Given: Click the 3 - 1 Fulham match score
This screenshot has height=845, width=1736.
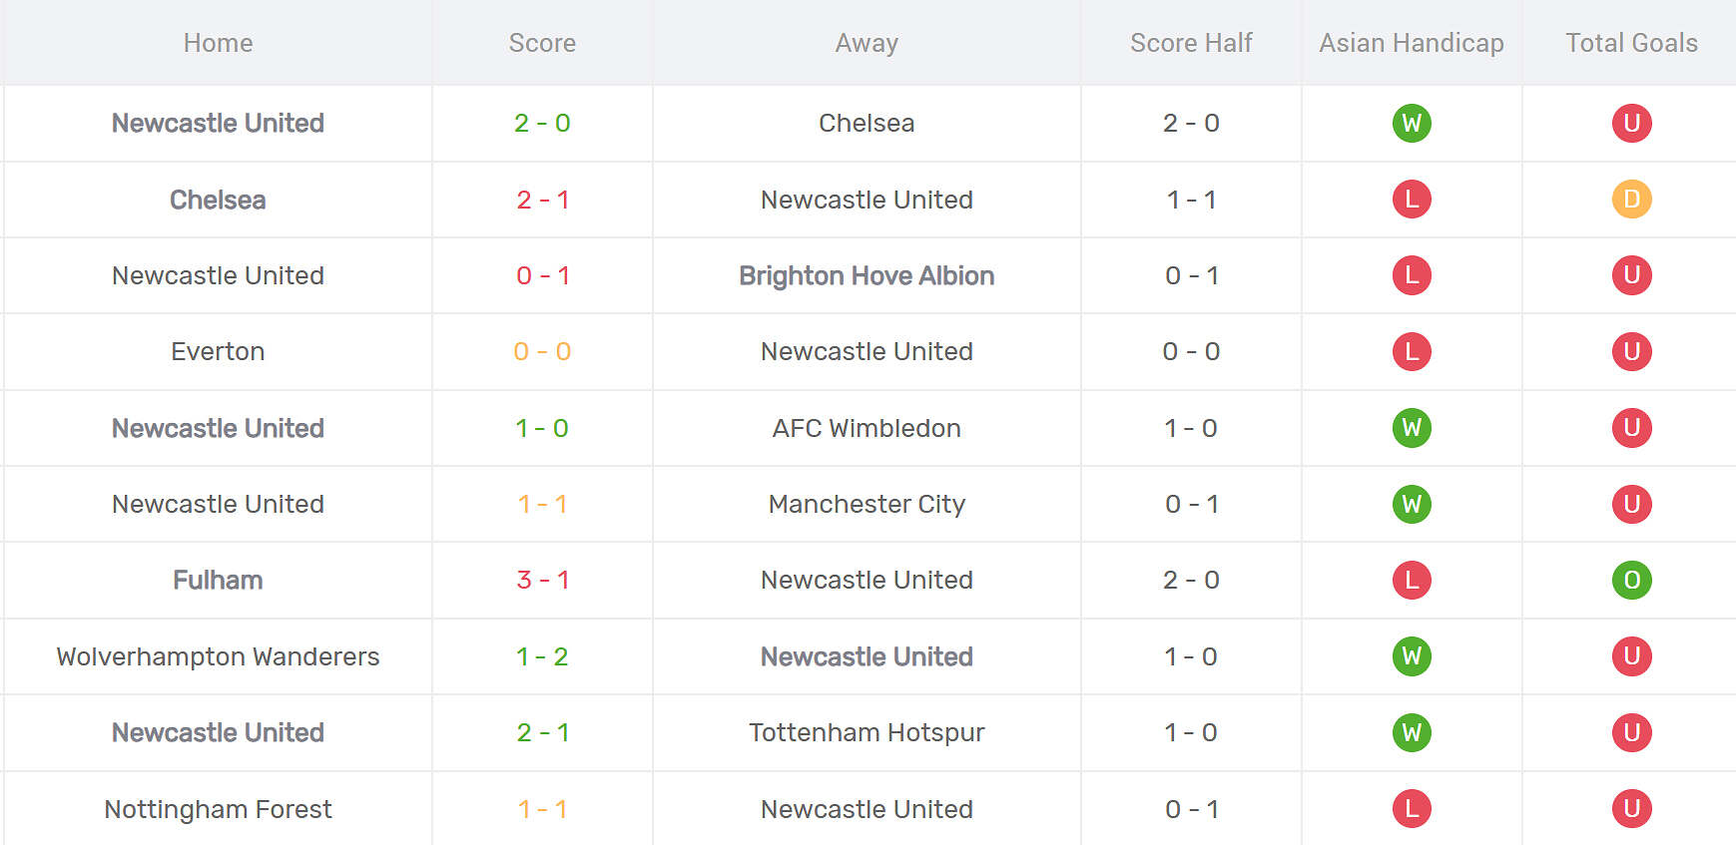Looking at the screenshot, I should (x=542, y=580).
